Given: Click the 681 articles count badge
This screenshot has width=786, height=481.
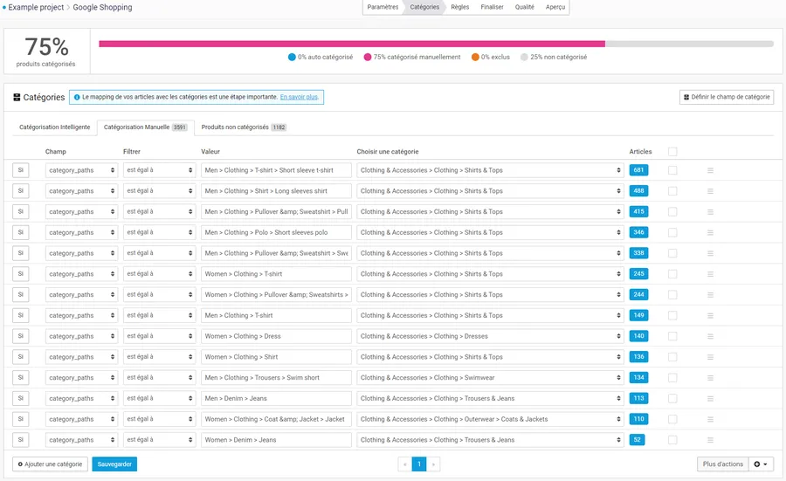Looking at the screenshot, I should (x=638, y=170).
